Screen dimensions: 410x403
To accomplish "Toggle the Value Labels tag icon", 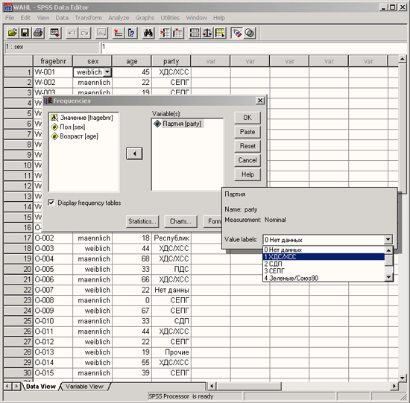I will 237,33.
